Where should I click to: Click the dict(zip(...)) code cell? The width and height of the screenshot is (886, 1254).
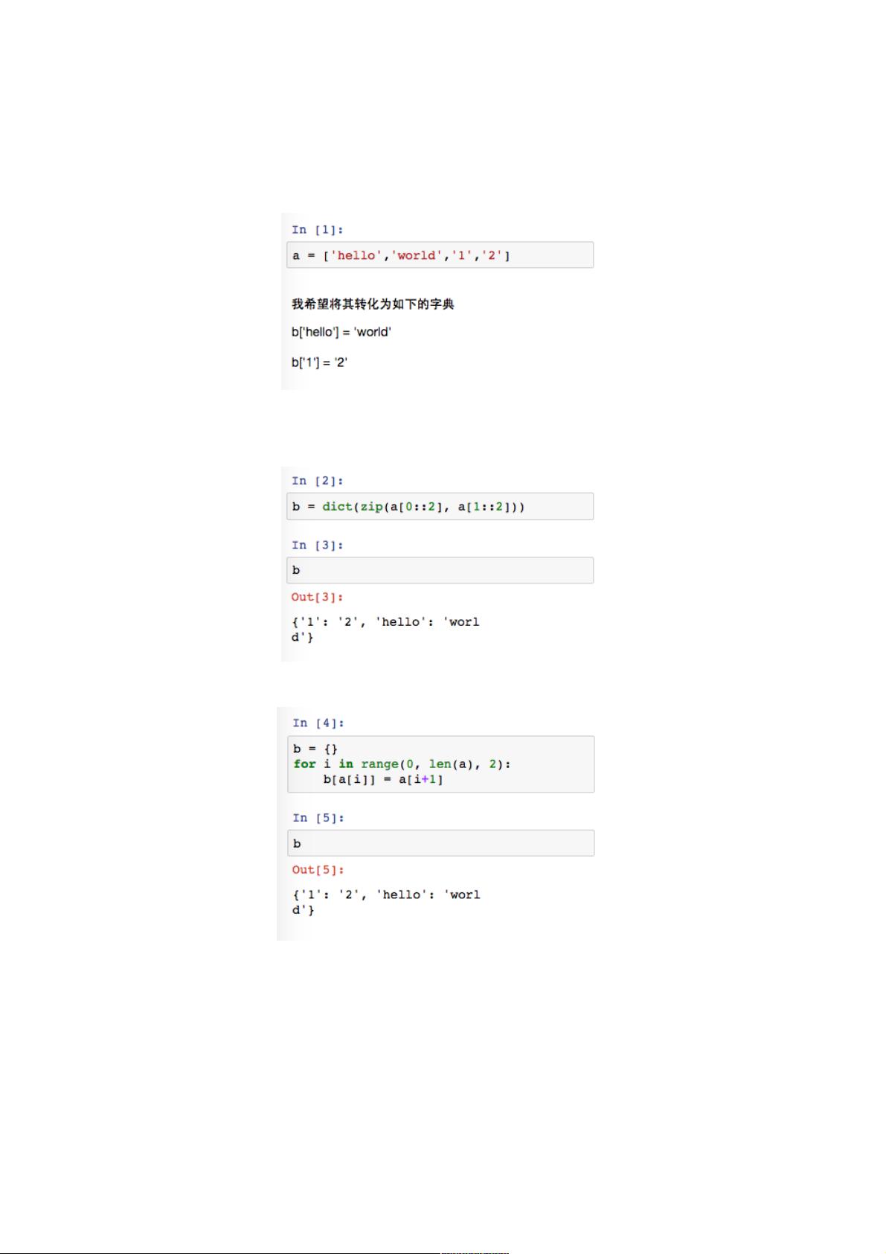[x=440, y=506]
